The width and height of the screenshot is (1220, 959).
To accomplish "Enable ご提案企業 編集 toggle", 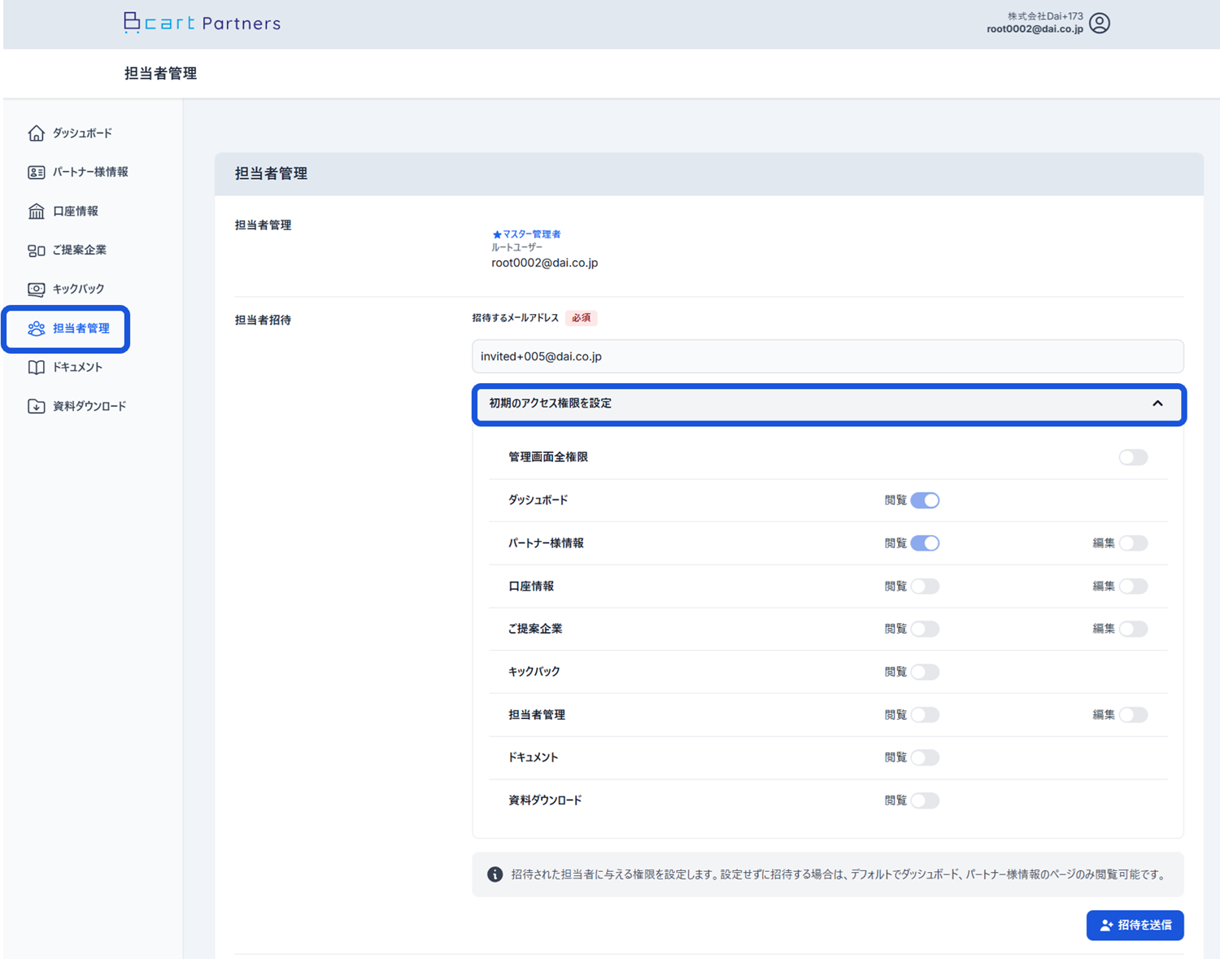I will point(1133,629).
